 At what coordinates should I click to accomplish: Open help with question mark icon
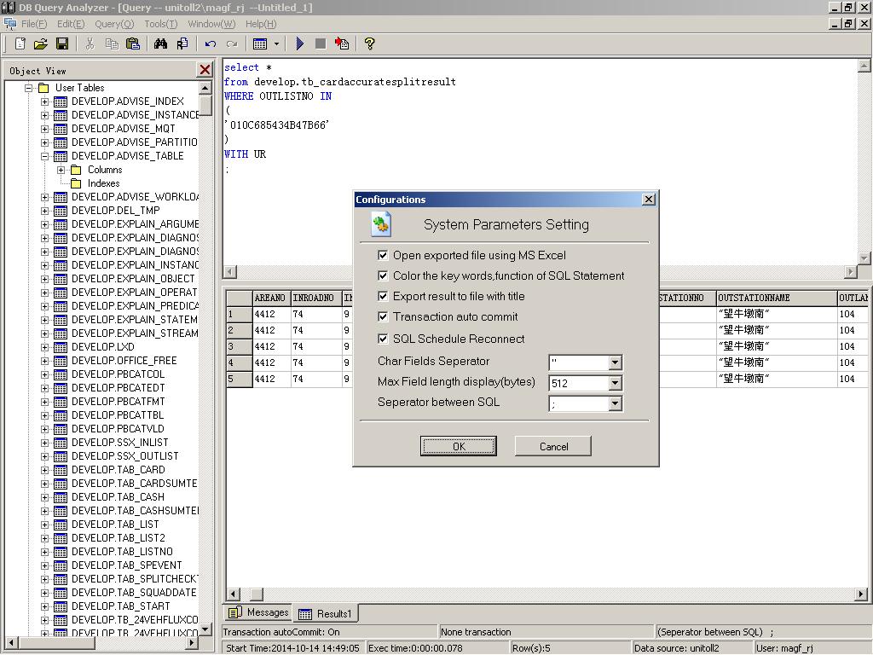370,43
